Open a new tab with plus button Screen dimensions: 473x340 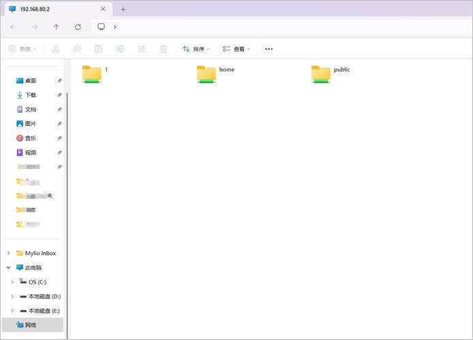[123, 10]
